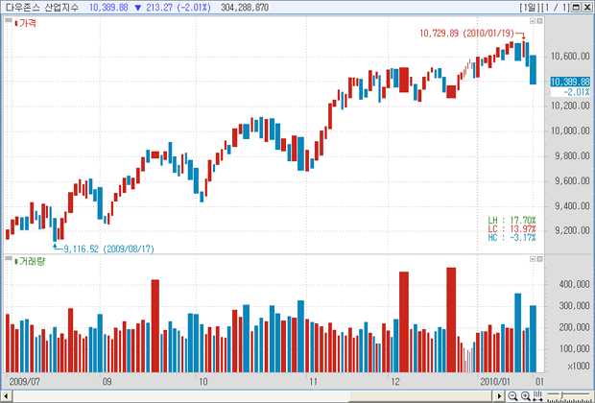Close the chart window with X

[585, 7]
